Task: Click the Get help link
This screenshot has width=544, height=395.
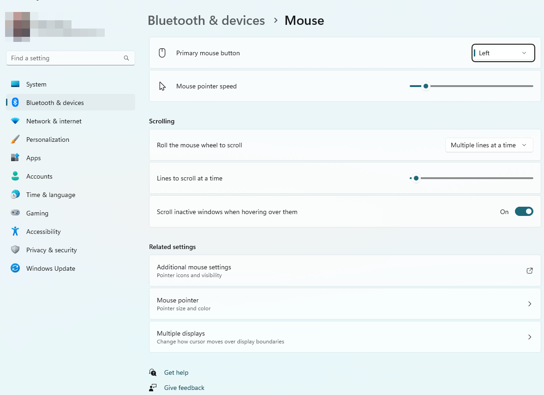Action: pyautogui.click(x=176, y=372)
